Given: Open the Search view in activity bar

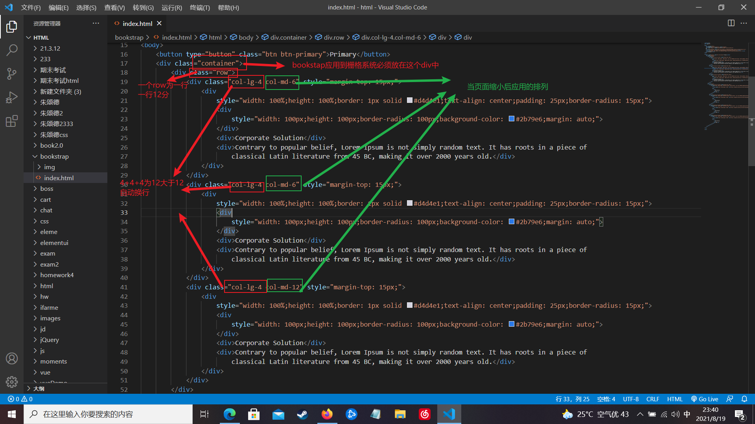Looking at the screenshot, I should tap(12, 50).
